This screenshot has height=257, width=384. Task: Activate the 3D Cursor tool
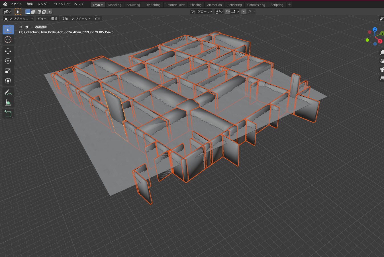tap(8, 40)
